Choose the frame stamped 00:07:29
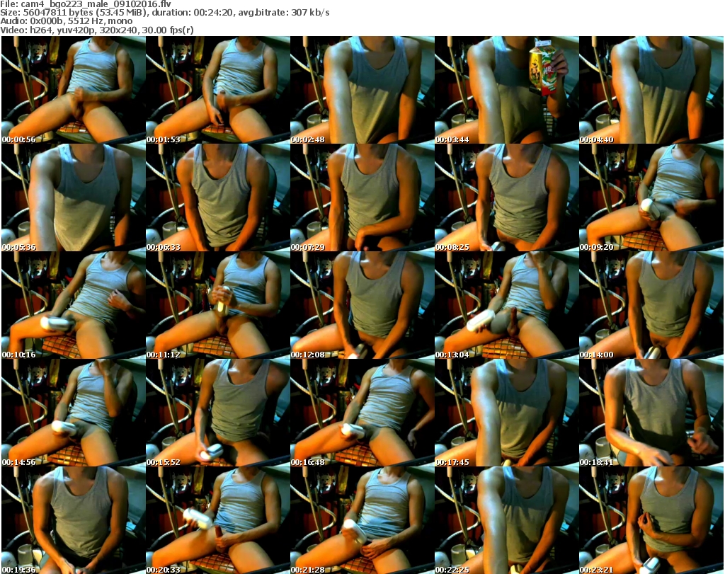The width and height of the screenshot is (725, 574). (362, 197)
